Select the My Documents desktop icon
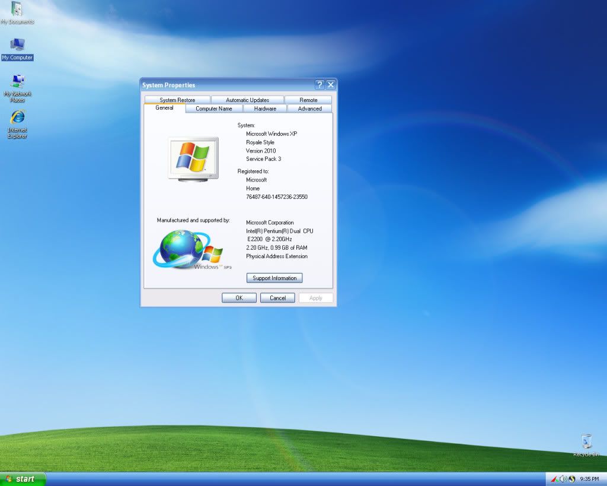607x486 pixels. coord(17,12)
